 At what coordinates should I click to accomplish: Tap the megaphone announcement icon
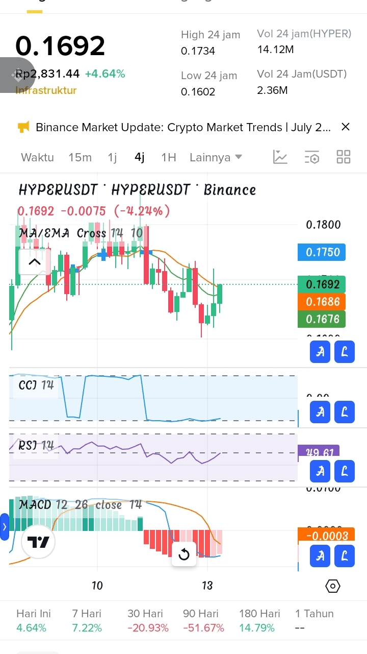(x=23, y=127)
